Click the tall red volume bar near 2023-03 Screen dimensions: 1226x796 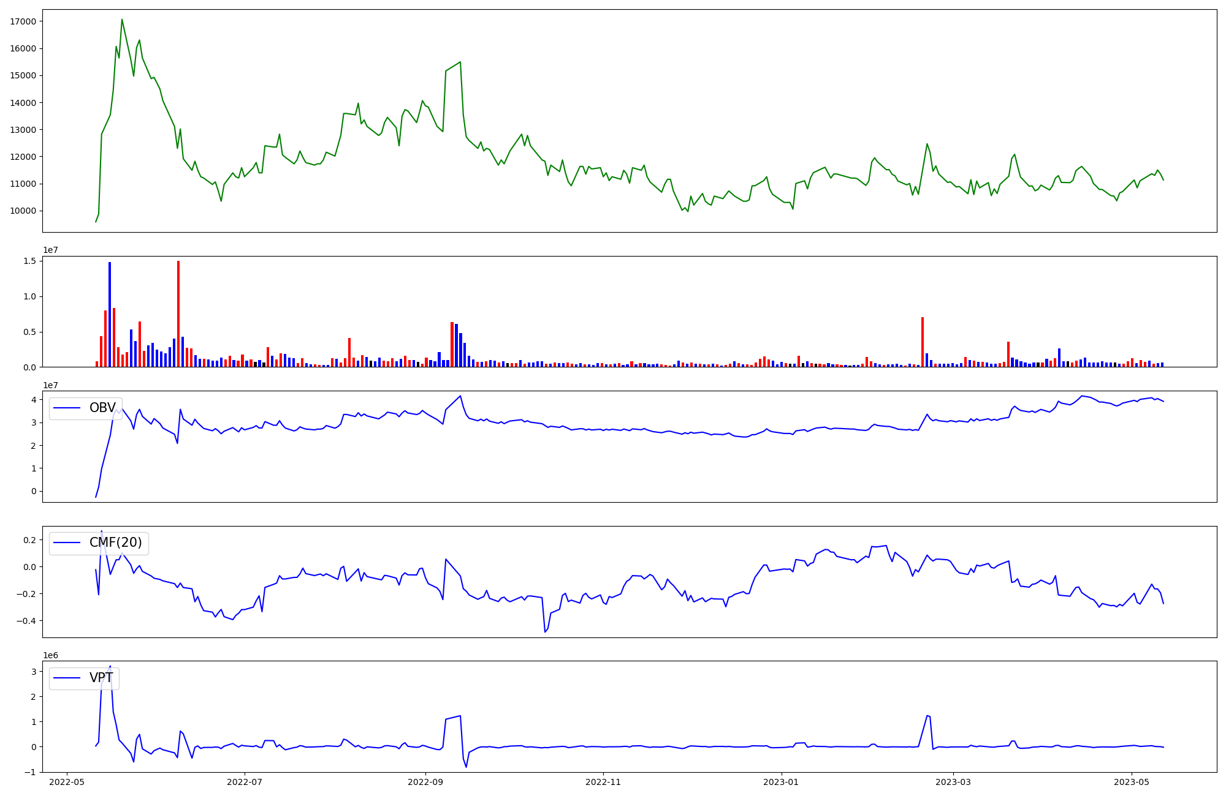coord(923,341)
